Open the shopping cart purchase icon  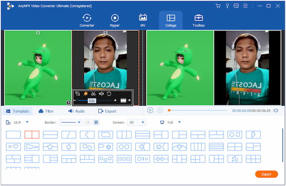218,6
